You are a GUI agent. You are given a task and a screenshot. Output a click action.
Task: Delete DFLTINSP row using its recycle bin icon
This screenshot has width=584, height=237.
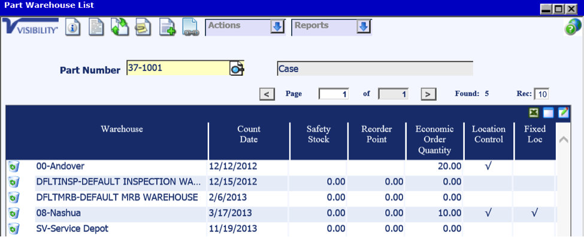[14, 182]
